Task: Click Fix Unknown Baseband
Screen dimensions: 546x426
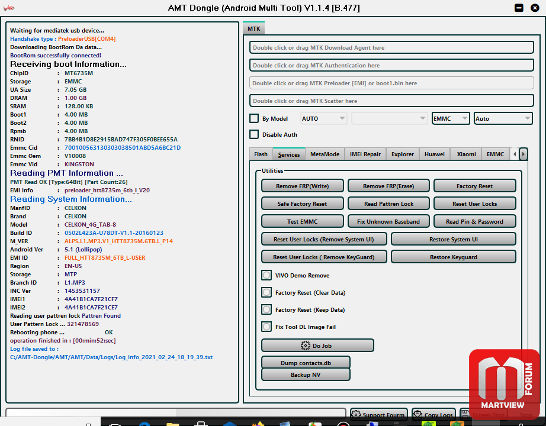Action: pos(388,221)
